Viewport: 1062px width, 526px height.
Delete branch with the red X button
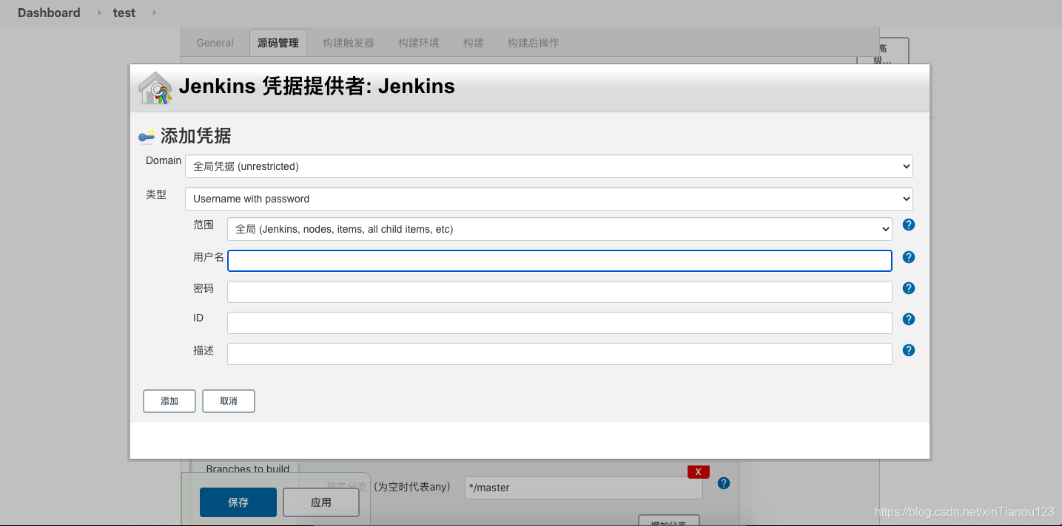(x=698, y=472)
